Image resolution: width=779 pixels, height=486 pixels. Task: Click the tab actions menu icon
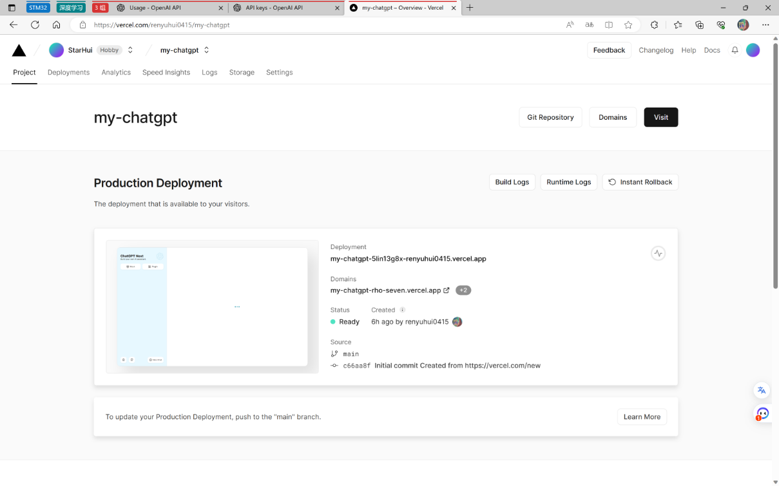(x=11, y=8)
